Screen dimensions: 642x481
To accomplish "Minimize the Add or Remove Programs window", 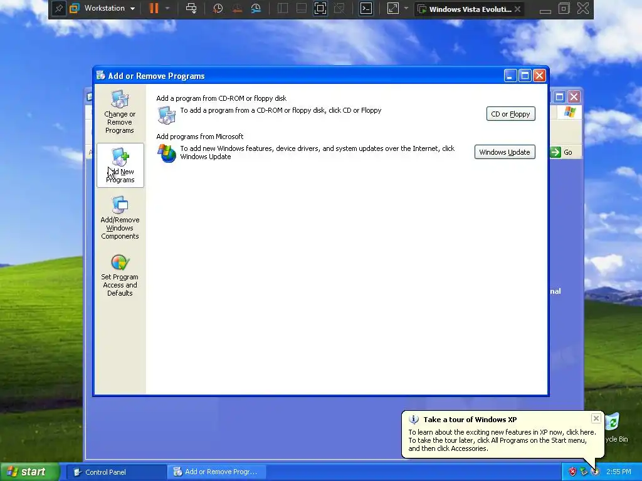I will click(x=510, y=76).
